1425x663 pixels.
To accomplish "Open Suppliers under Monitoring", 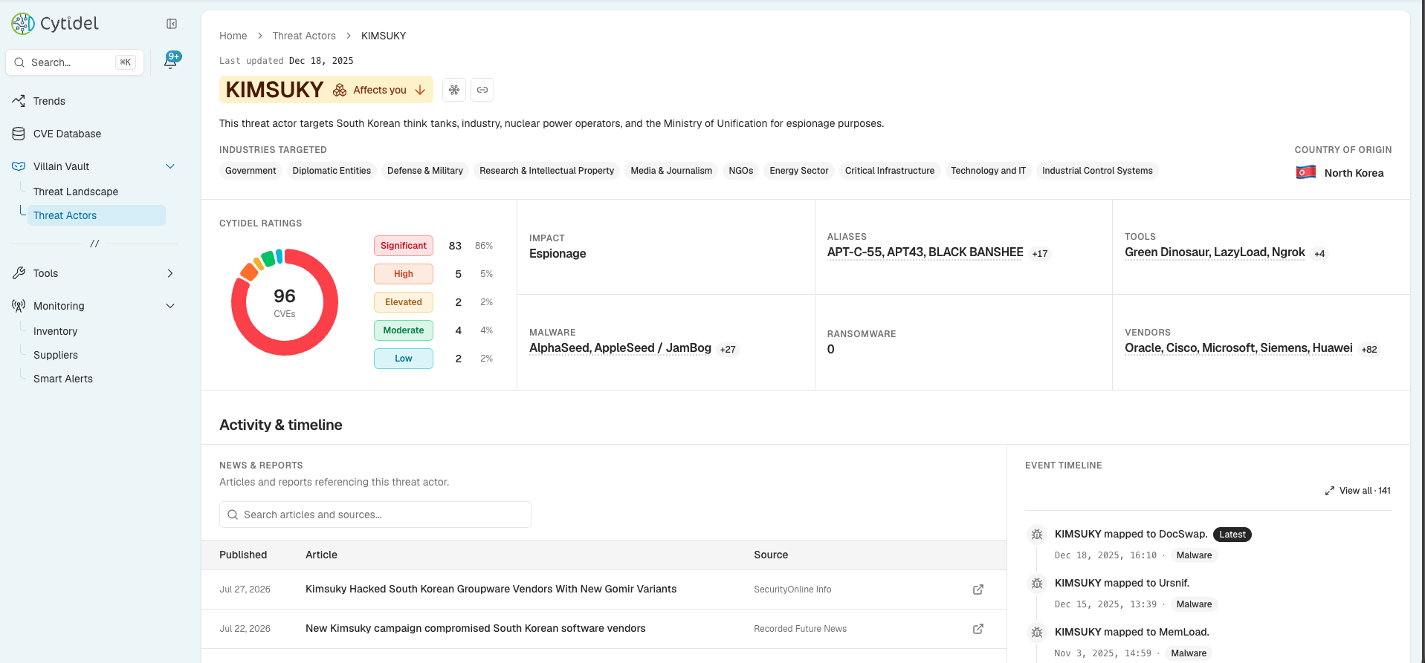I will [56, 355].
